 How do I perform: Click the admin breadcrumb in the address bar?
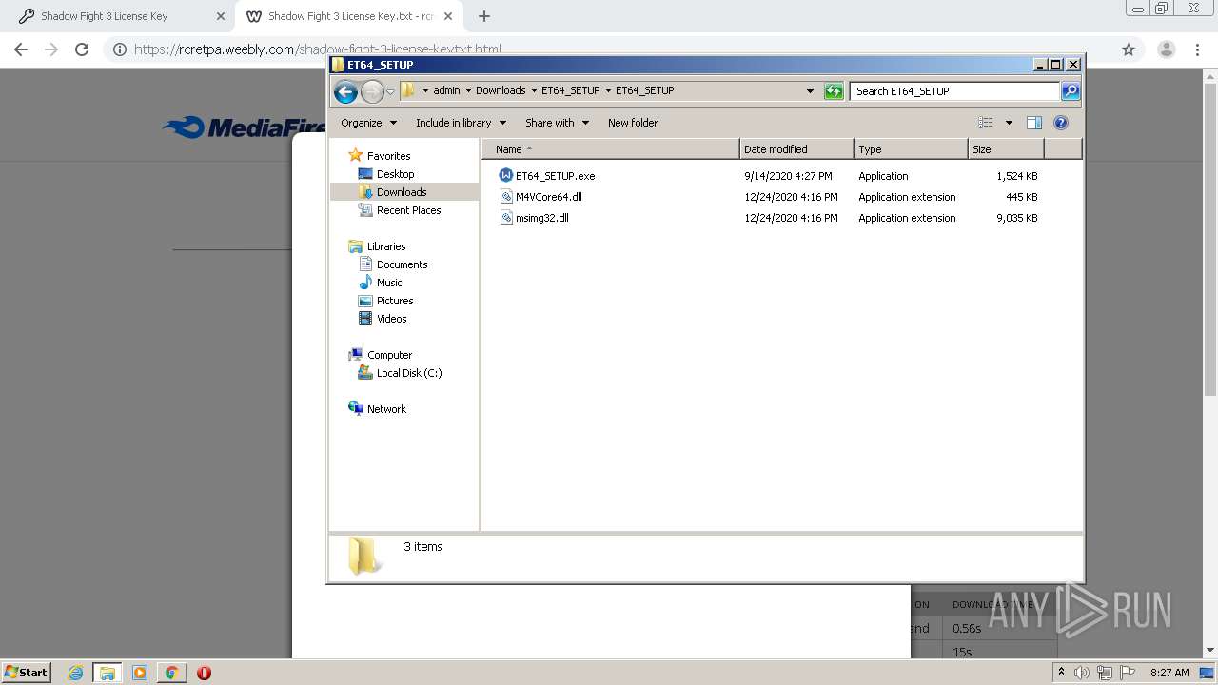(x=446, y=91)
